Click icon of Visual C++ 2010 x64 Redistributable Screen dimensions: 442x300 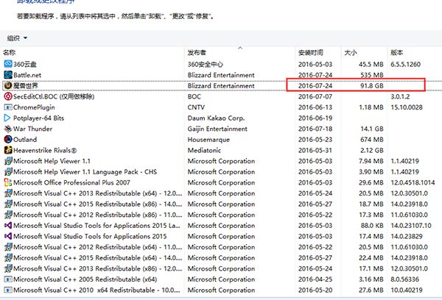[x=8, y=290]
